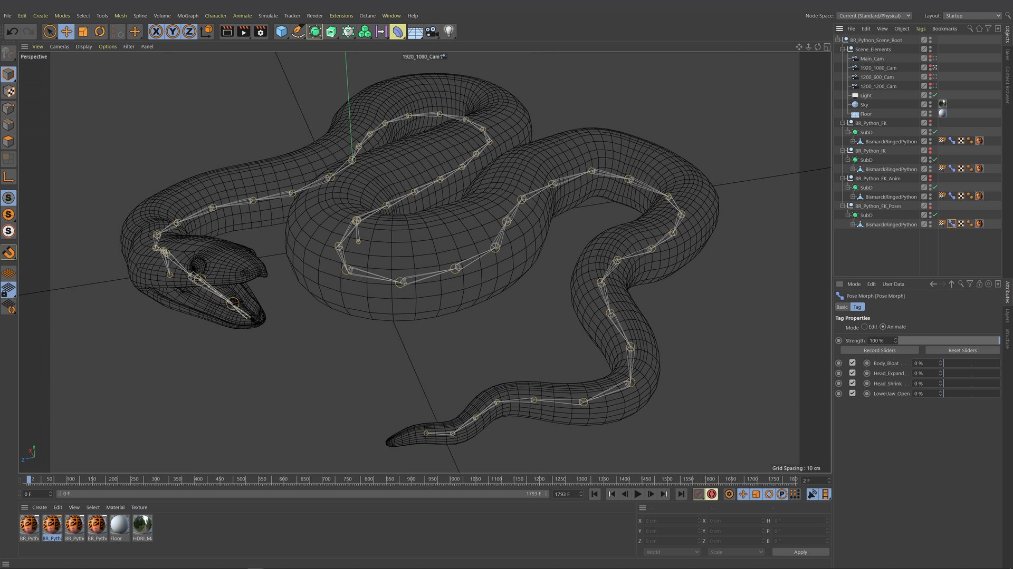Add a Cube primitive object
This screenshot has height=569, width=1013.
pos(281,32)
